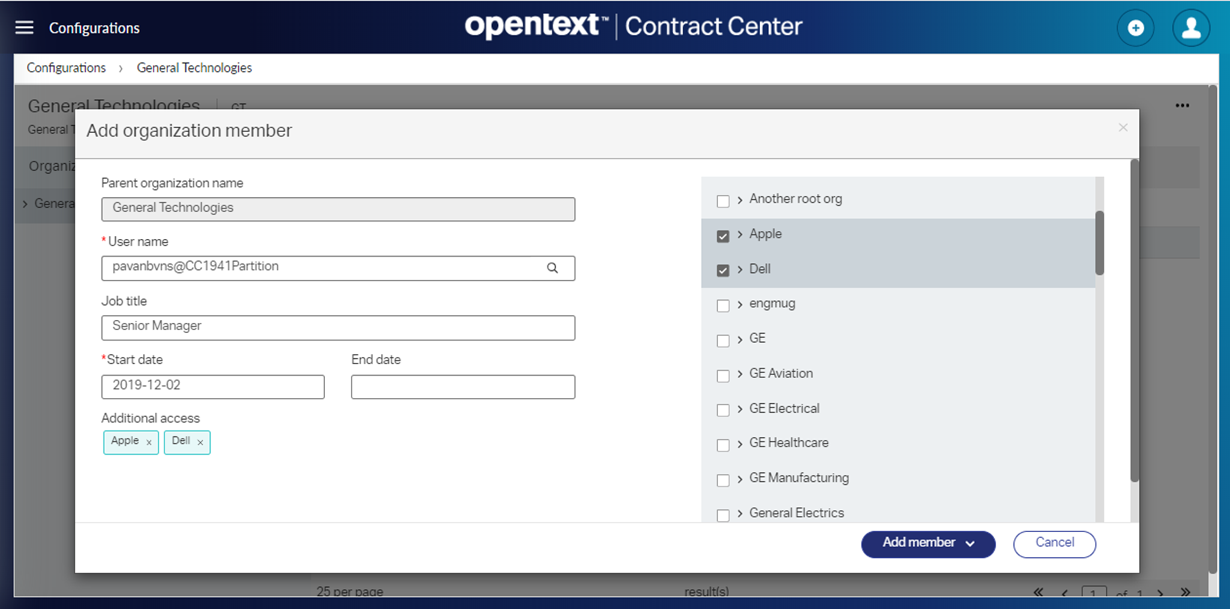Click the engmug organization label
This screenshot has width=1230, height=609.
click(772, 304)
